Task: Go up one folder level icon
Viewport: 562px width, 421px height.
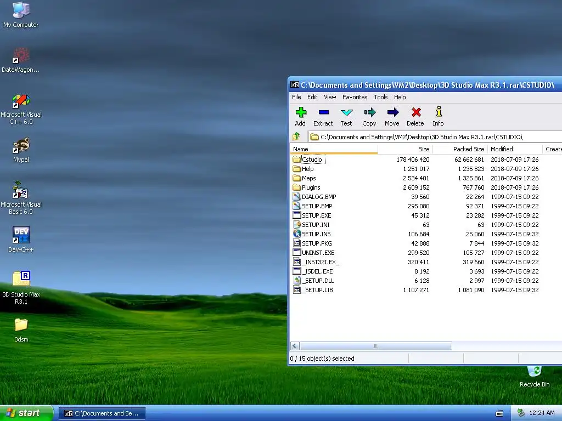Action: click(x=296, y=136)
